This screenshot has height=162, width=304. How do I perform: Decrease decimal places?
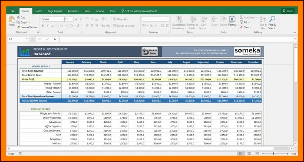[167, 26]
